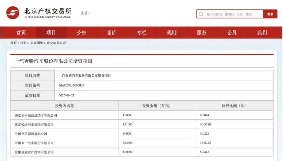The image size is (283, 161).
Task: Select investor 江苏悦达汽车集团有限公司
Action: [x=34, y=124]
